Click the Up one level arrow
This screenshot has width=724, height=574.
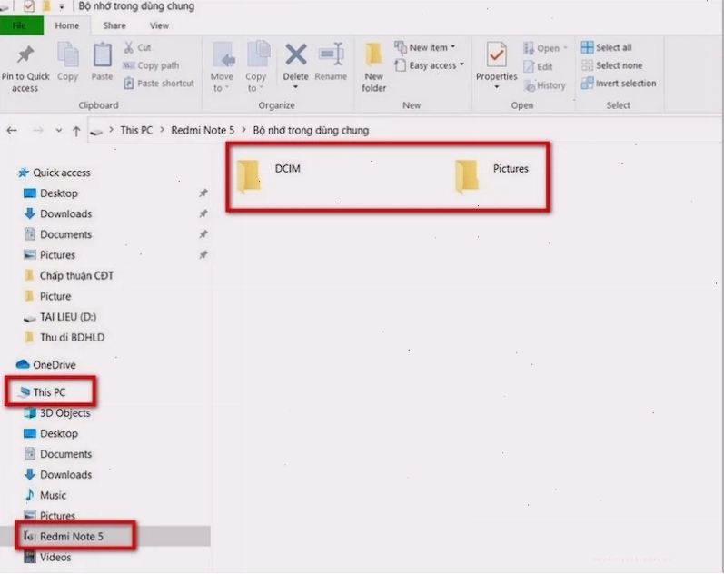click(x=76, y=131)
